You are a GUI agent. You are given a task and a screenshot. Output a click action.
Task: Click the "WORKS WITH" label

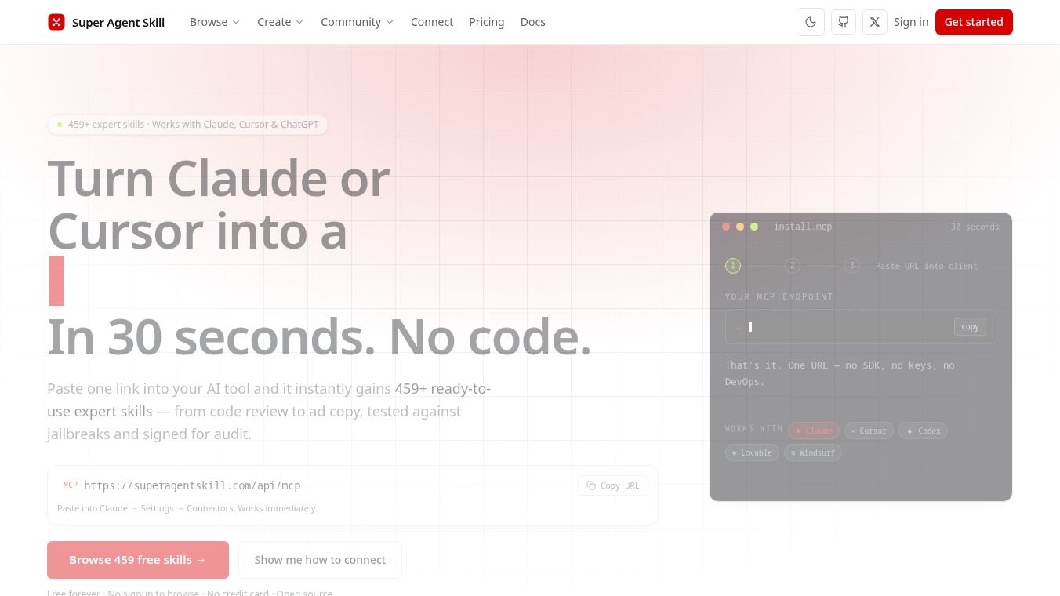(x=754, y=429)
